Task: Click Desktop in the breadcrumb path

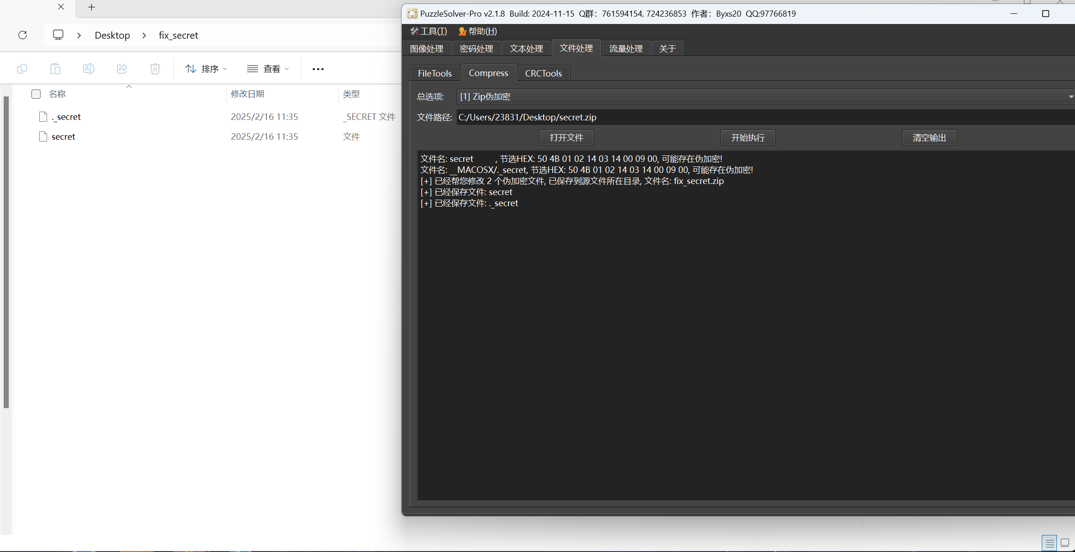Action: click(x=112, y=36)
